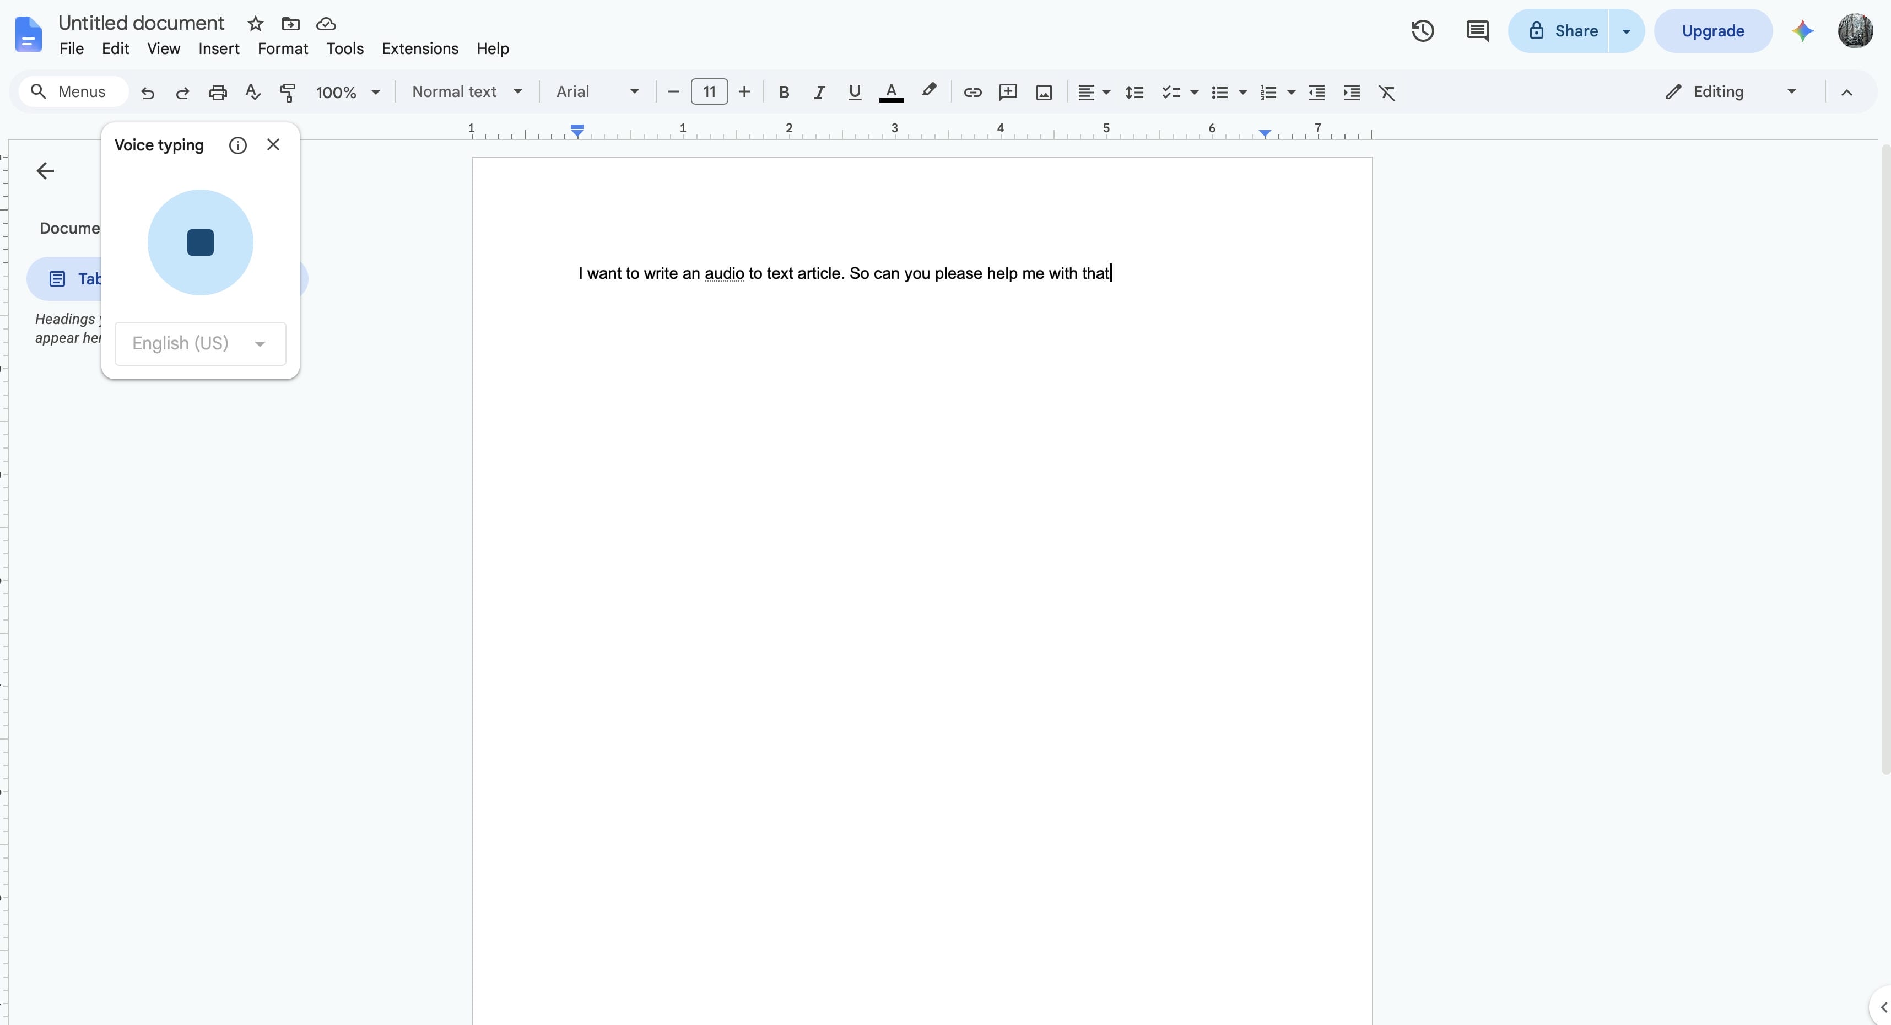Rename the Untitled document title
Viewport: 1891px width, 1025px height.
click(141, 24)
